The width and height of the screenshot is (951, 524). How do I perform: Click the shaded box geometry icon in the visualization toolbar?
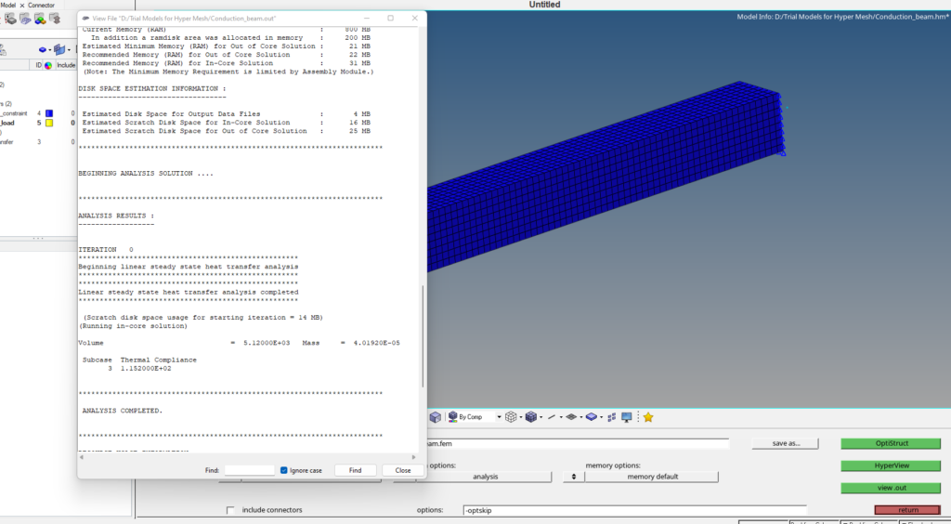pos(435,417)
